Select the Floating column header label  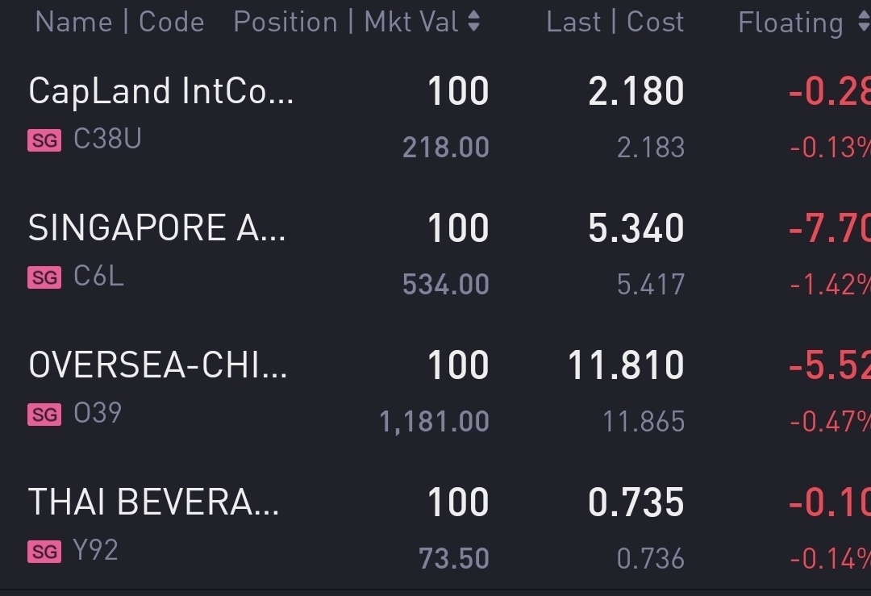point(790,23)
